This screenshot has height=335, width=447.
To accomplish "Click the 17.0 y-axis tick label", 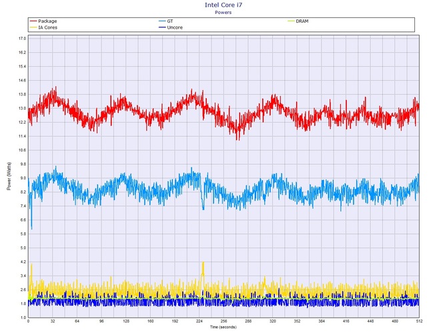I will [x=22, y=39].
